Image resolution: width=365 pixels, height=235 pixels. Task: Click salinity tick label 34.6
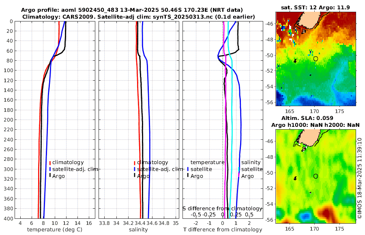coord(152,223)
